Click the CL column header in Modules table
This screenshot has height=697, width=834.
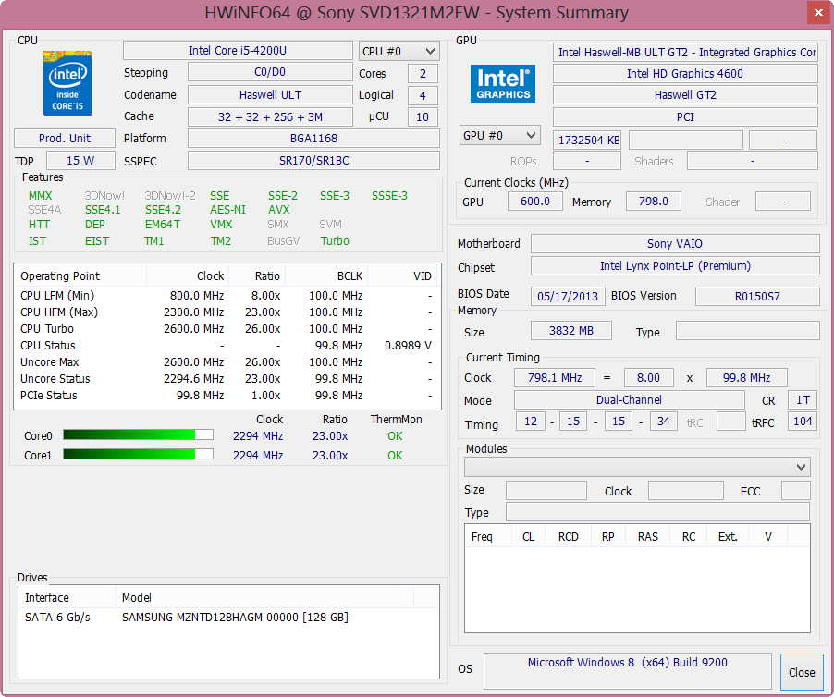[528, 536]
